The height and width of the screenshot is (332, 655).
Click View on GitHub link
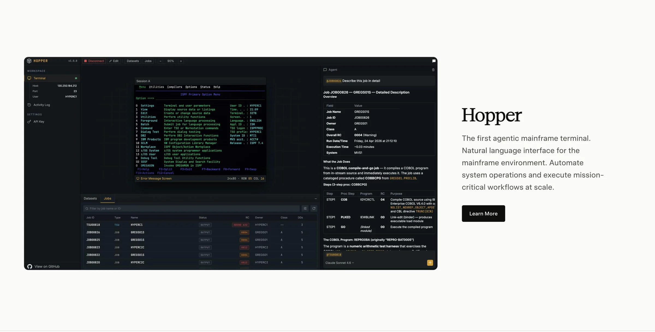[x=43, y=267]
